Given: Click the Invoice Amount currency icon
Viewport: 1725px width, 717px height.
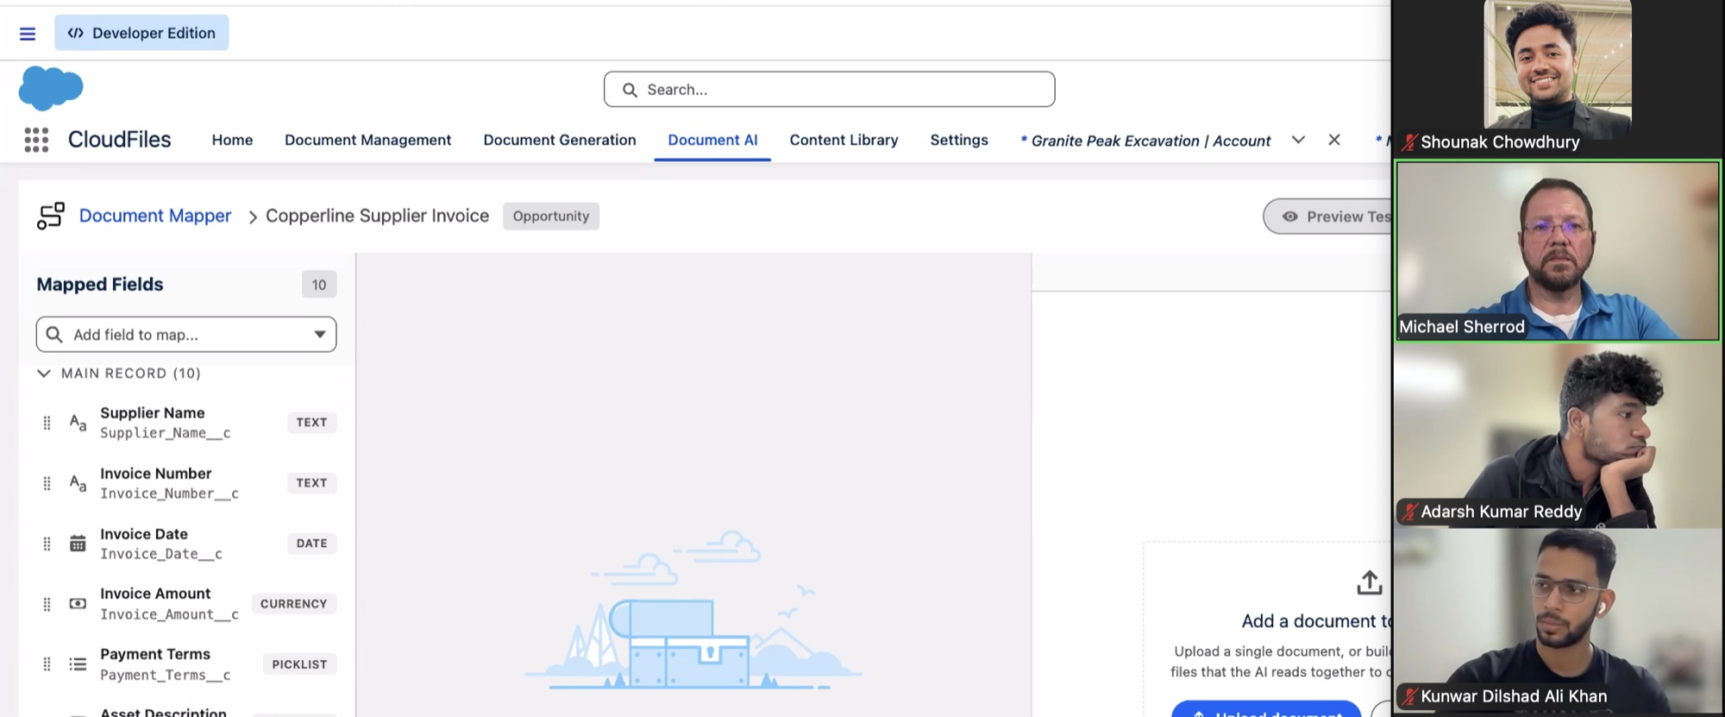Looking at the screenshot, I should coord(78,604).
